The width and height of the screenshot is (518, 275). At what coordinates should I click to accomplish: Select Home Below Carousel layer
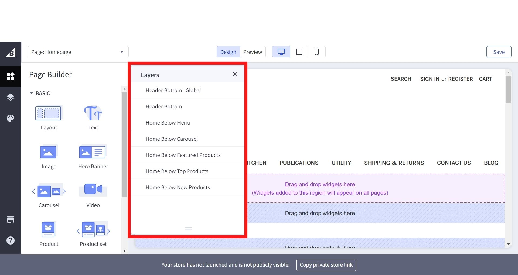point(172,139)
